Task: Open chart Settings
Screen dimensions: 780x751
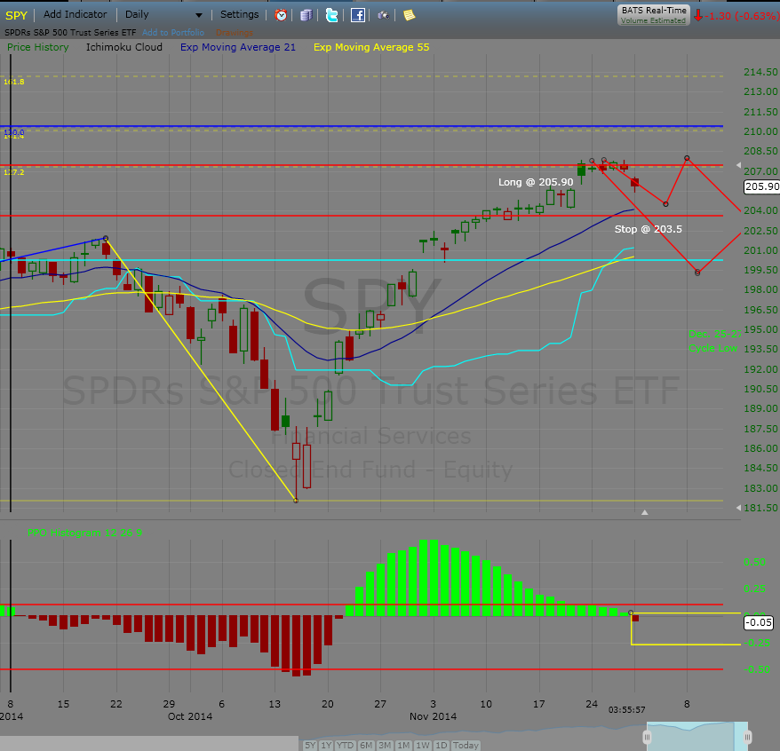Action: tap(239, 14)
